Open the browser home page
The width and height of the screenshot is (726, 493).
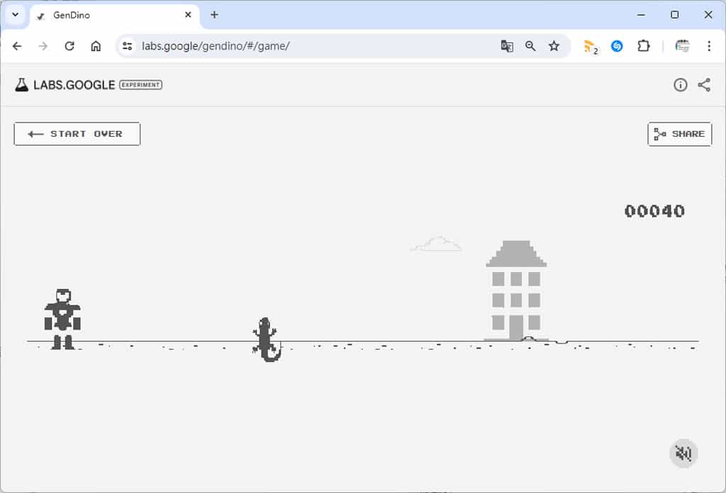(x=96, y=46)
